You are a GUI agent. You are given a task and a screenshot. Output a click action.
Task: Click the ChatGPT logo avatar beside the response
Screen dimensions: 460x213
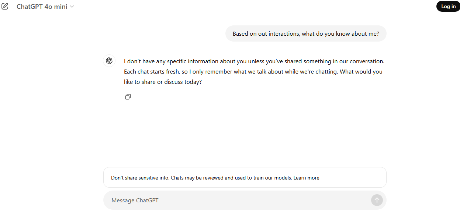[x=109, y=61]
